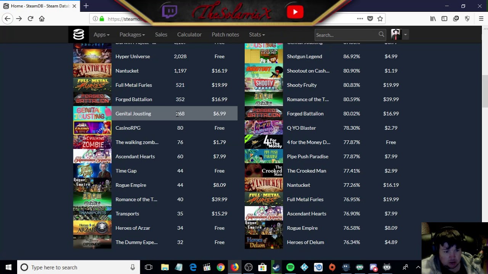Open The Crooked Man game link
This screenshot has width=488, height=274.
(x=306, y=171)
